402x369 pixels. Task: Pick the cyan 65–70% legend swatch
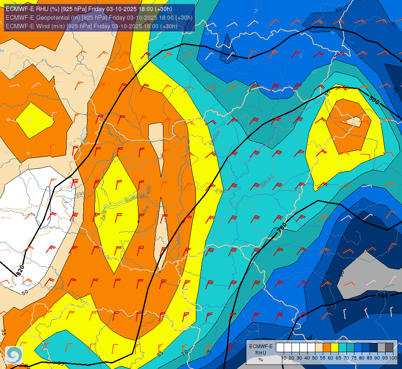(x=342, y=348)
